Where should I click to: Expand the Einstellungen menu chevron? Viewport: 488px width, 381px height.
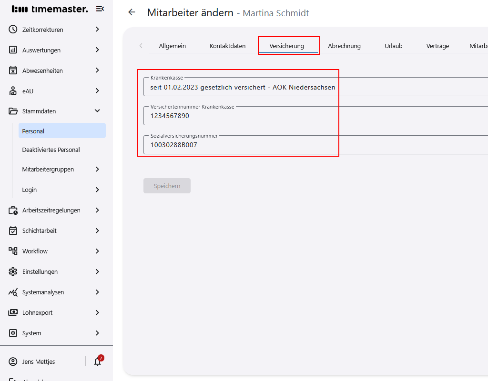[97, 271]
